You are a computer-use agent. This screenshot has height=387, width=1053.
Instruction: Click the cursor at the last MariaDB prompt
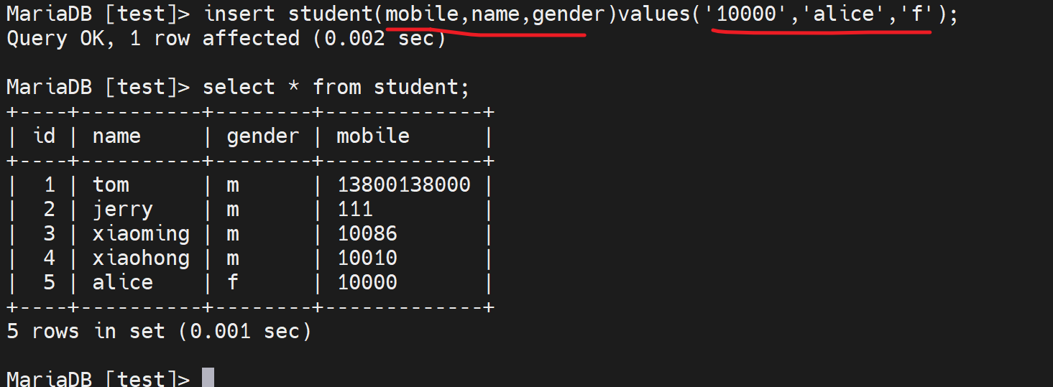coord(208,378)
